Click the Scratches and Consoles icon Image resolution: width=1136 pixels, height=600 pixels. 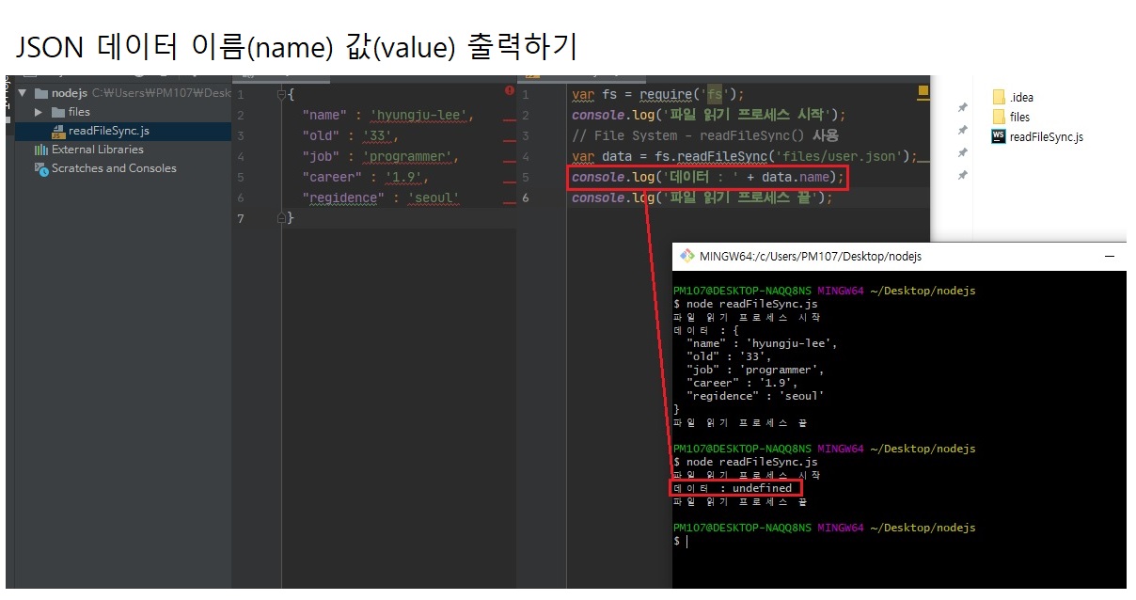40,168
